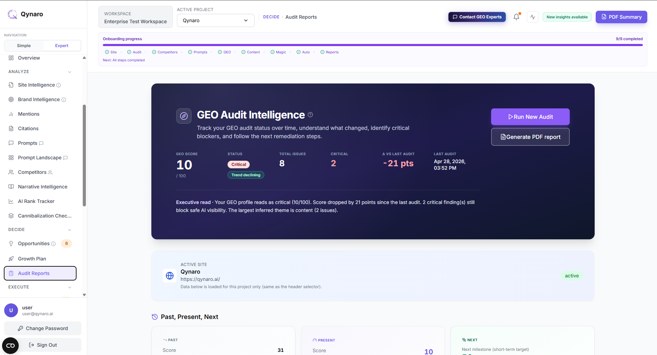
Task: Open the activity pulse icon in header
Action: (x=533, y=17)
